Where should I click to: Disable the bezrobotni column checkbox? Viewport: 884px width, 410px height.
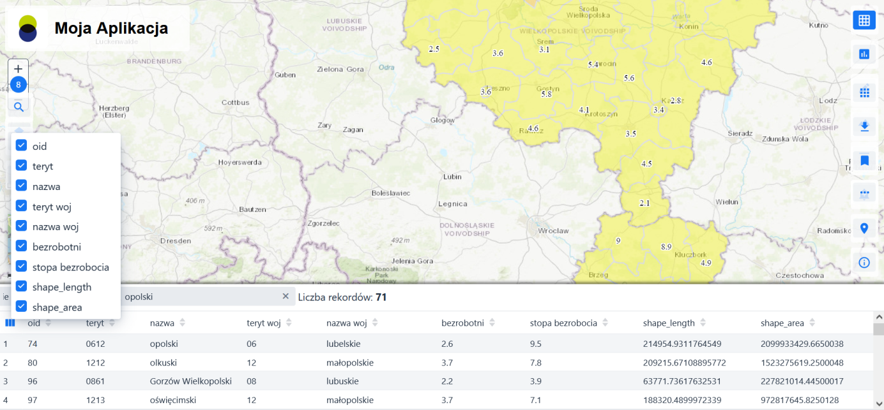[x=20, y=246]
